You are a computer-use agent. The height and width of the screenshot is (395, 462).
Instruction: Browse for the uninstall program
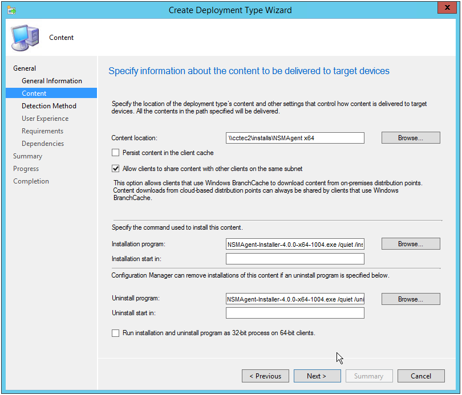411,299
